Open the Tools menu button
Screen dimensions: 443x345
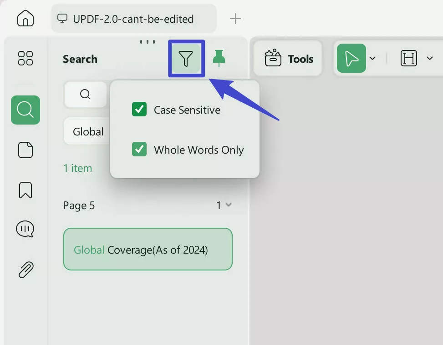288,58
